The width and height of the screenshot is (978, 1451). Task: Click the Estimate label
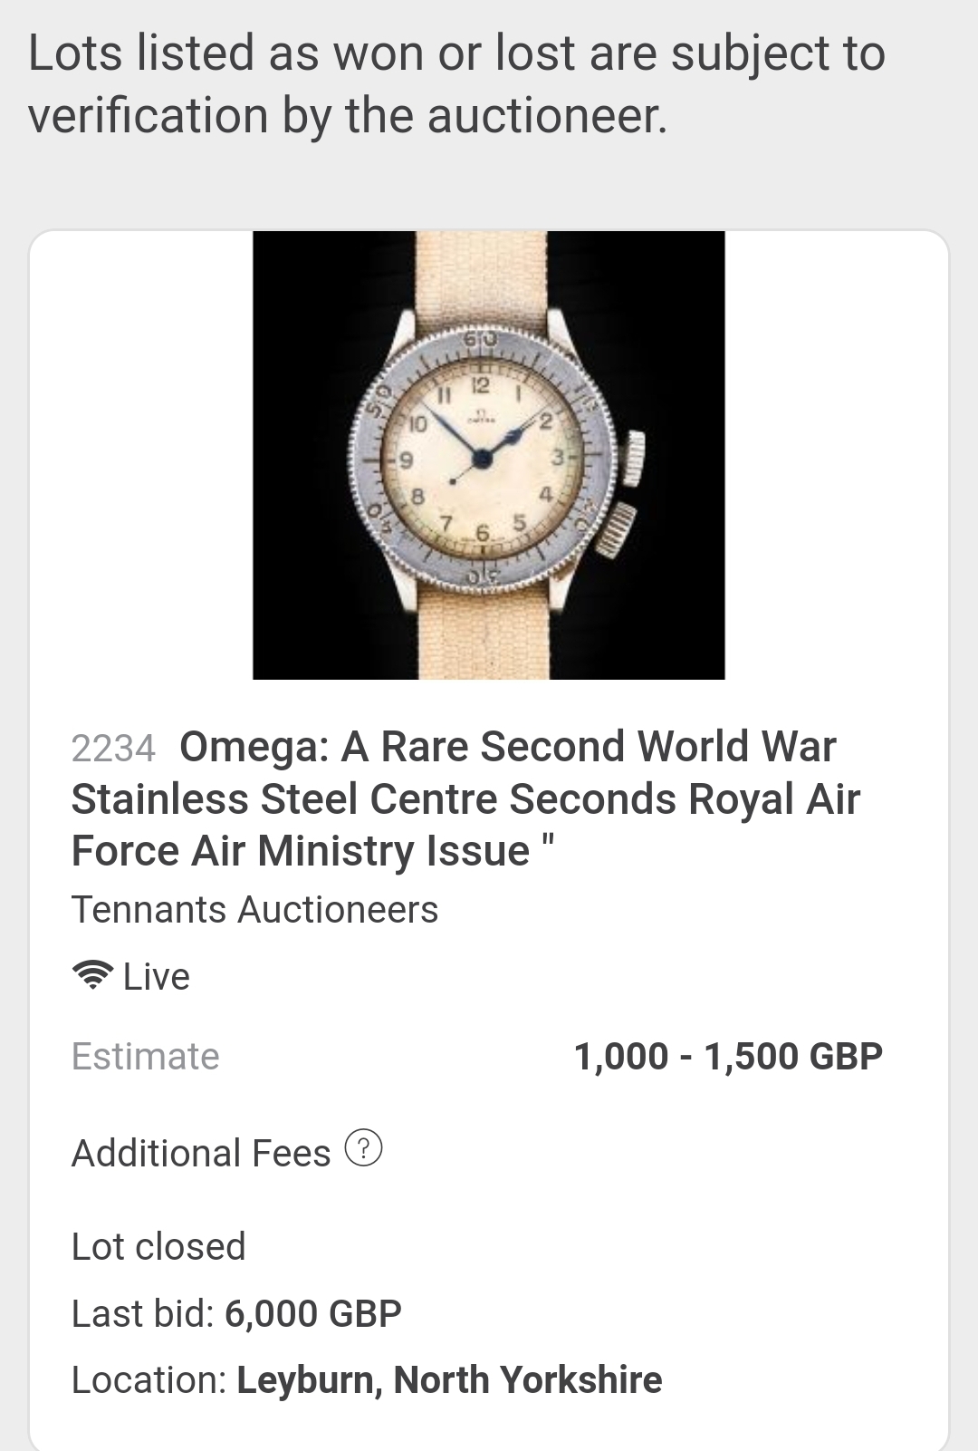(145, 1056)
